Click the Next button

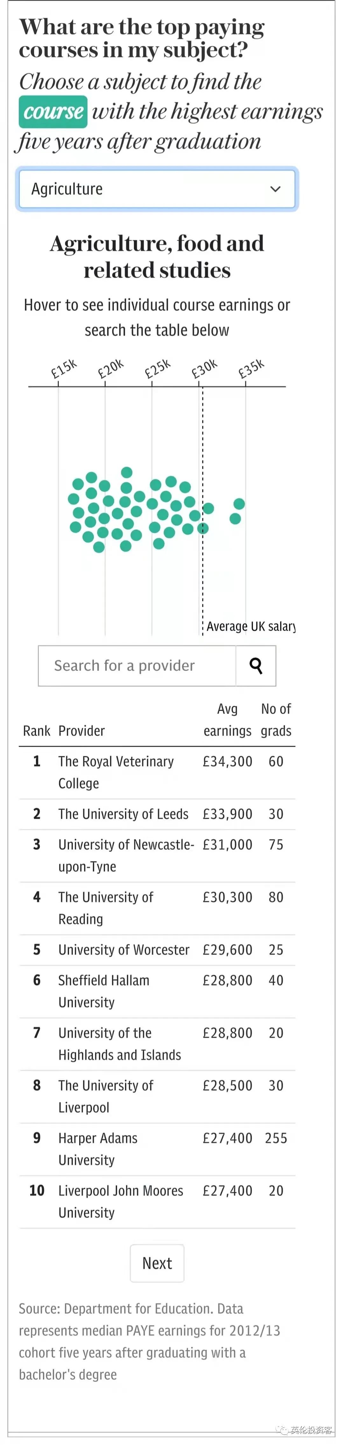pos(157,1263)
